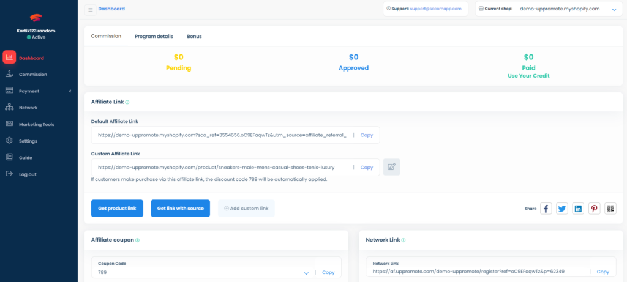
Task: Click the hamburger menu toggle icon
Action: point(91,10)
